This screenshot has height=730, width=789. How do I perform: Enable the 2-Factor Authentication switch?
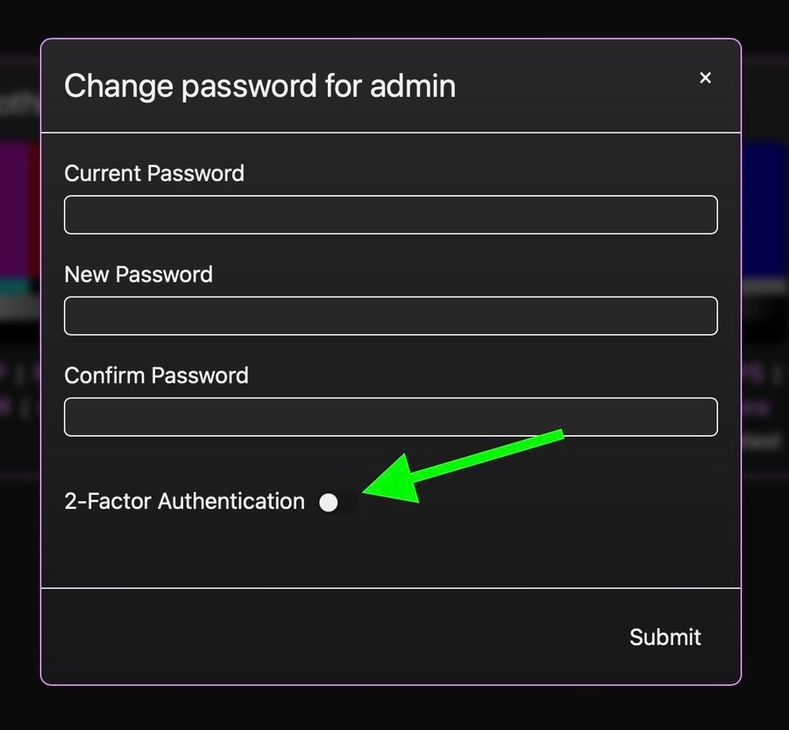337,502
